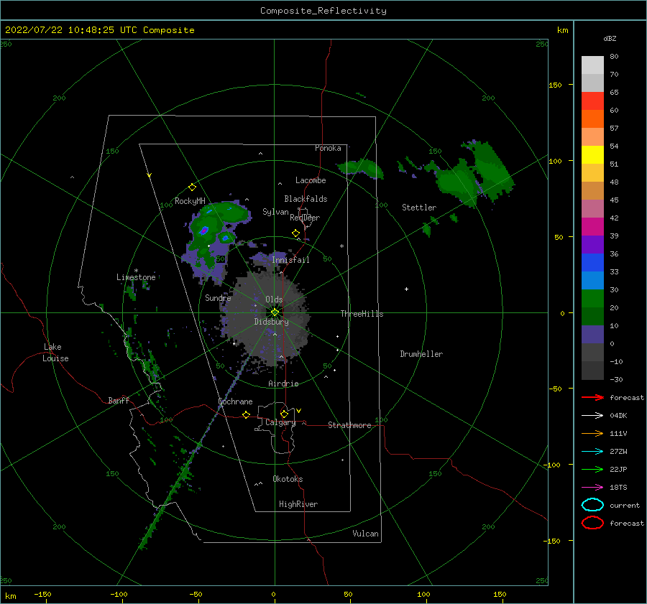647x604 pixels.
Task: Click the Didsbury town label
Action: click(271, 322)
